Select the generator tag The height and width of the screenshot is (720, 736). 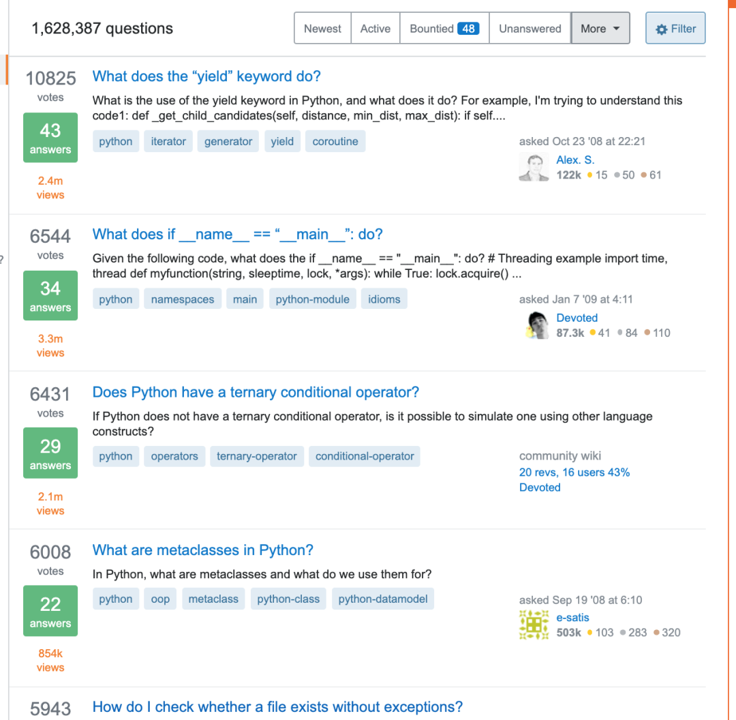[x=228, y=141]
